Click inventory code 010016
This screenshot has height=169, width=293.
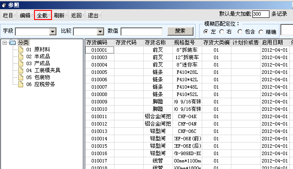click(x=100, y=153)
